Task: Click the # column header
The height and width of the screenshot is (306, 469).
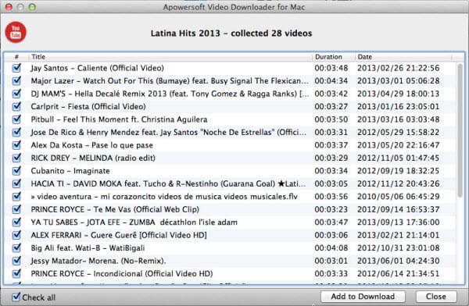Action: (16, 57)
